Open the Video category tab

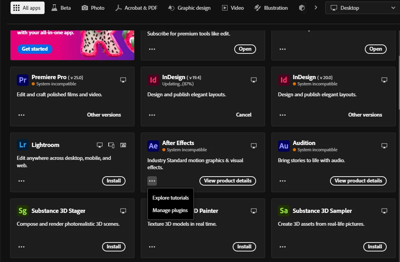tap(233, 8)
